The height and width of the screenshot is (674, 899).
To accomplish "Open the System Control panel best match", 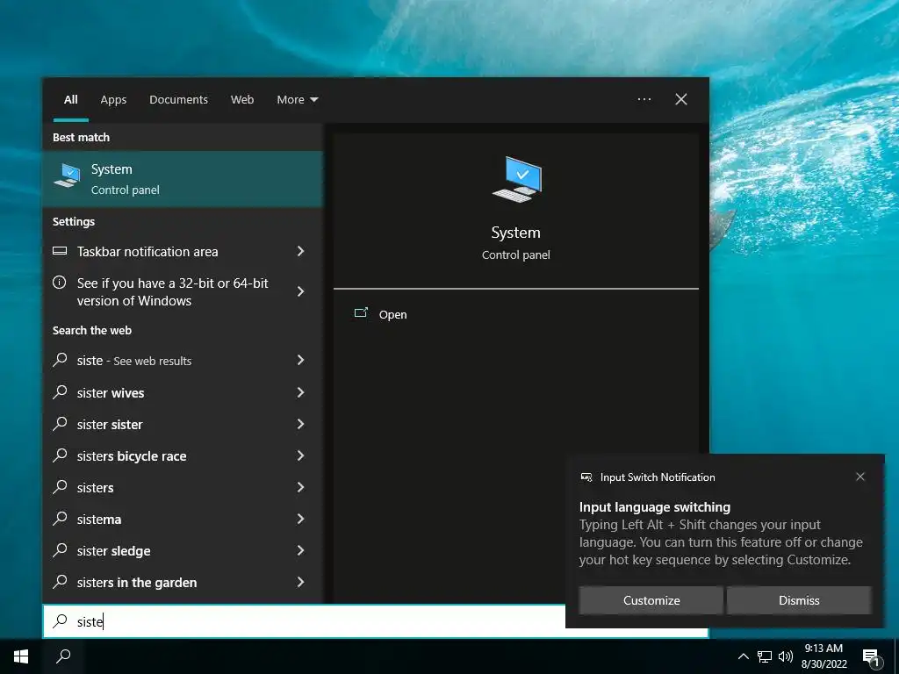I will [x=183, y=179].
